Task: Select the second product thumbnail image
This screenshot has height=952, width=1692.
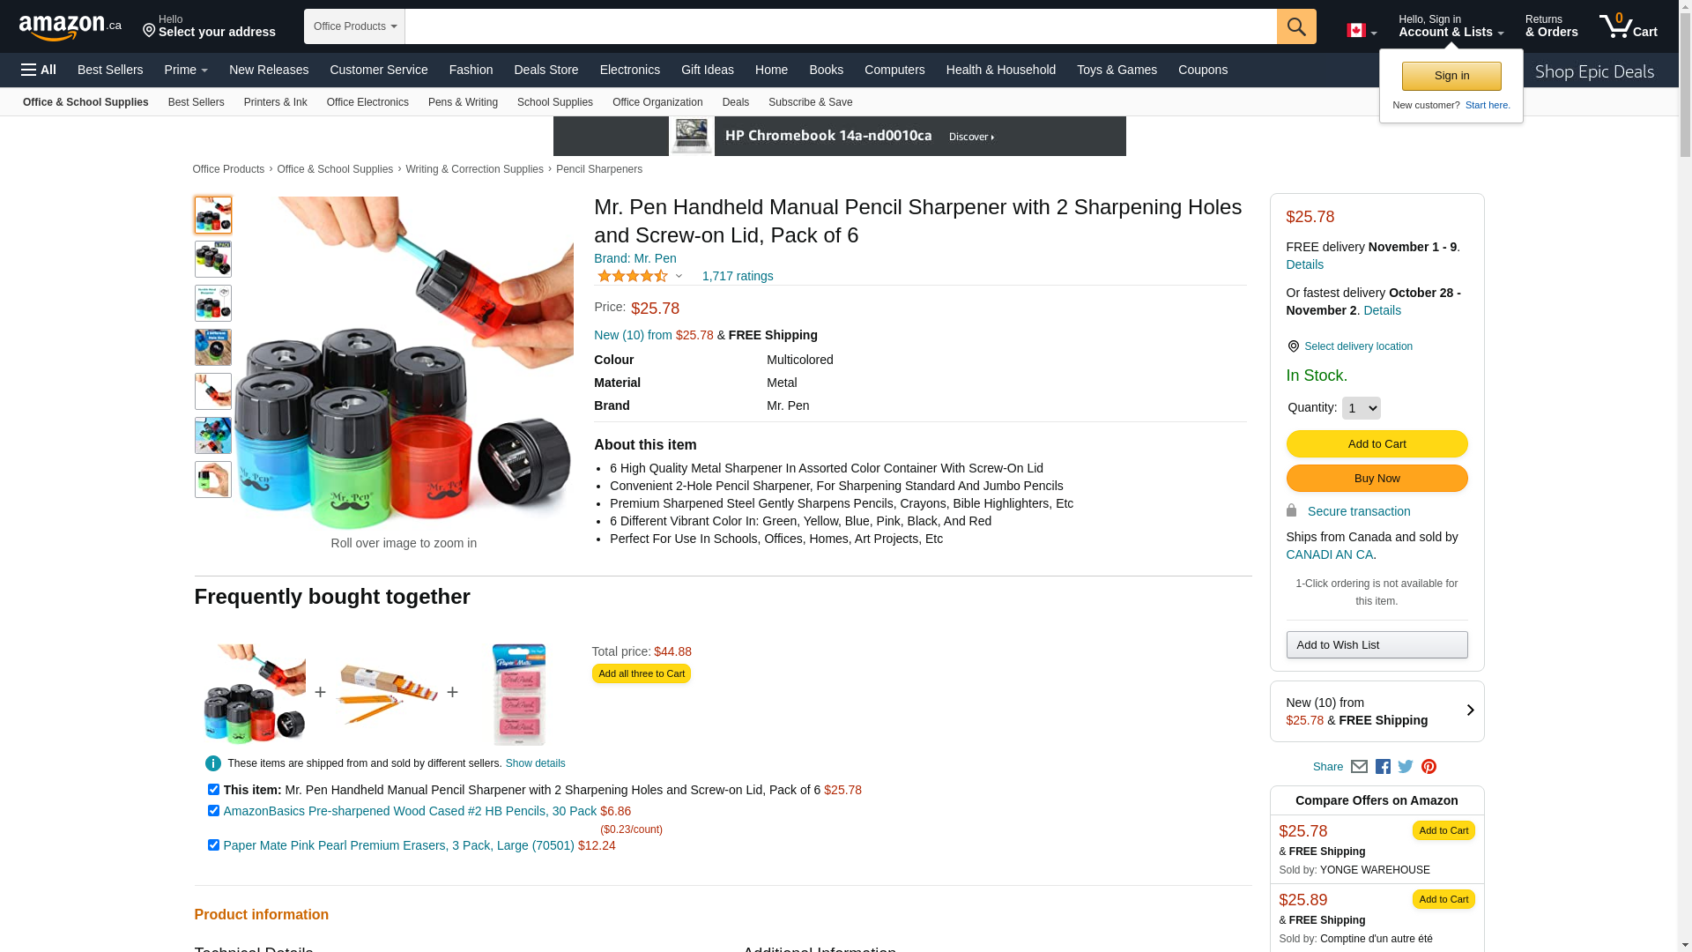Action: [x=213, y=259]
